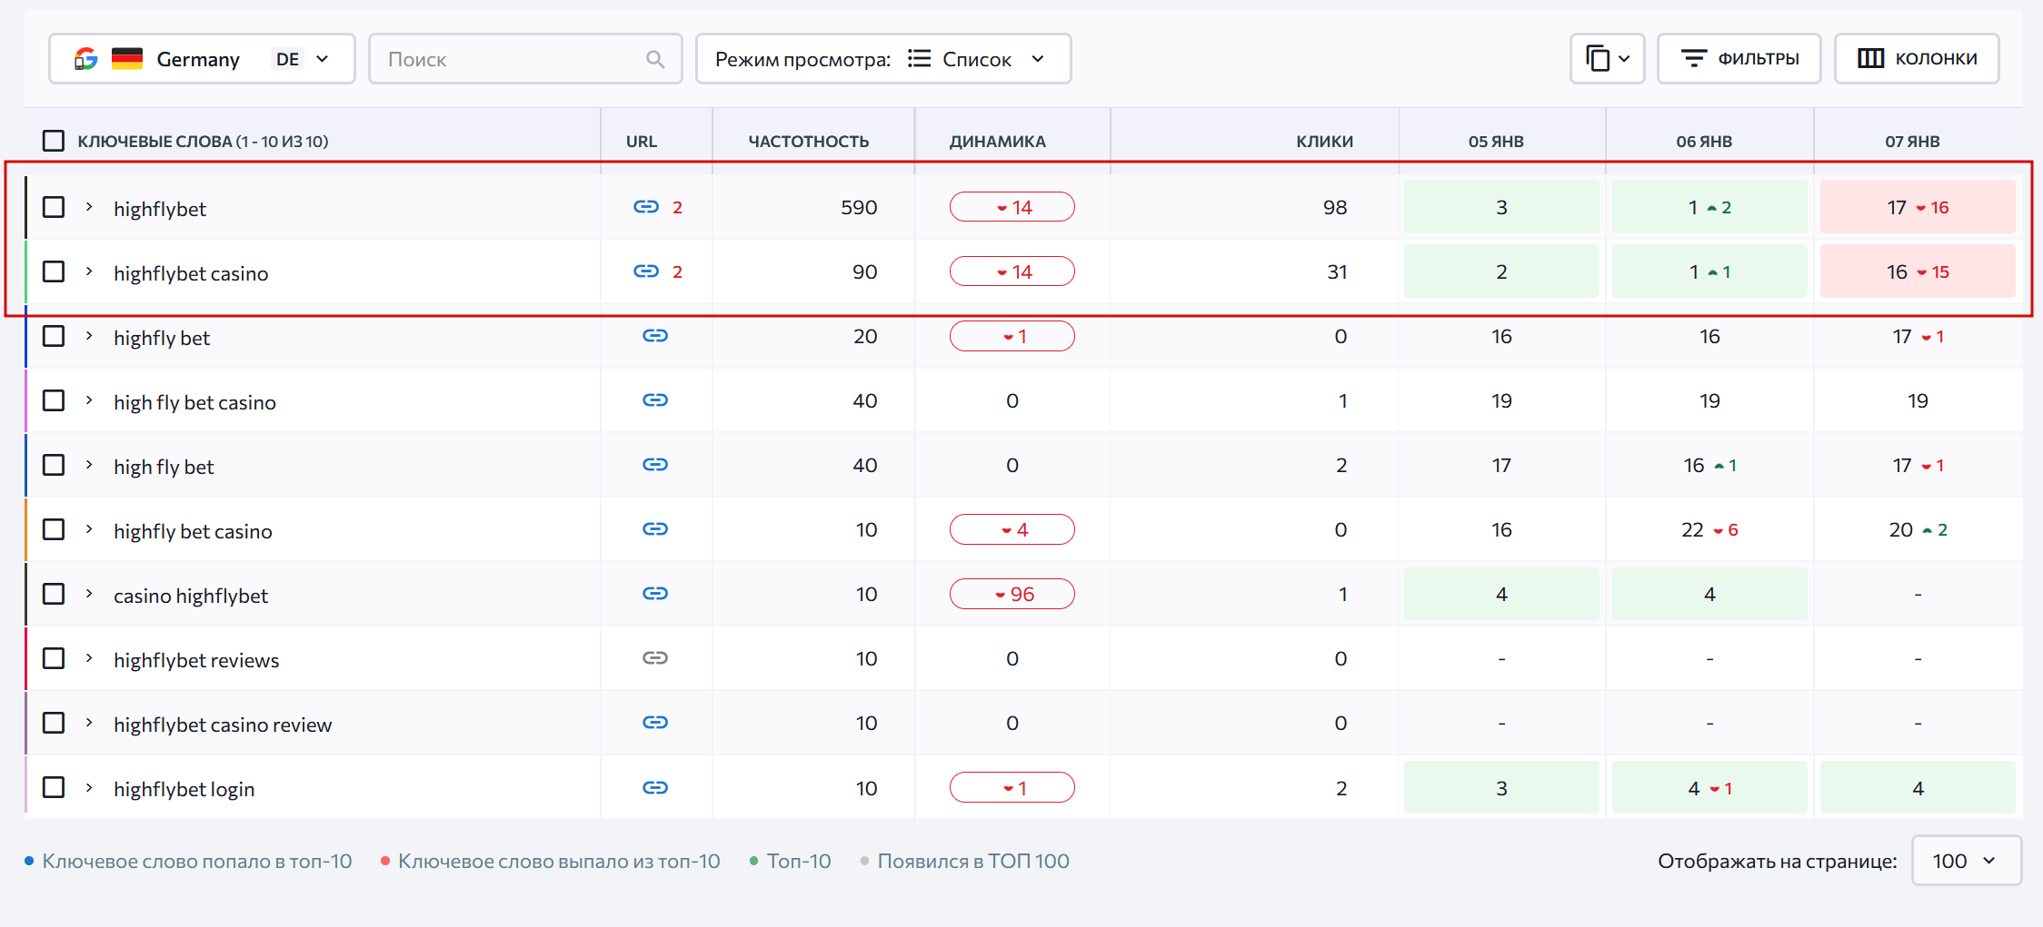Check the highflybet login checkbox
This screenshot has height=927, width=2043.
(x=54, y=787)
